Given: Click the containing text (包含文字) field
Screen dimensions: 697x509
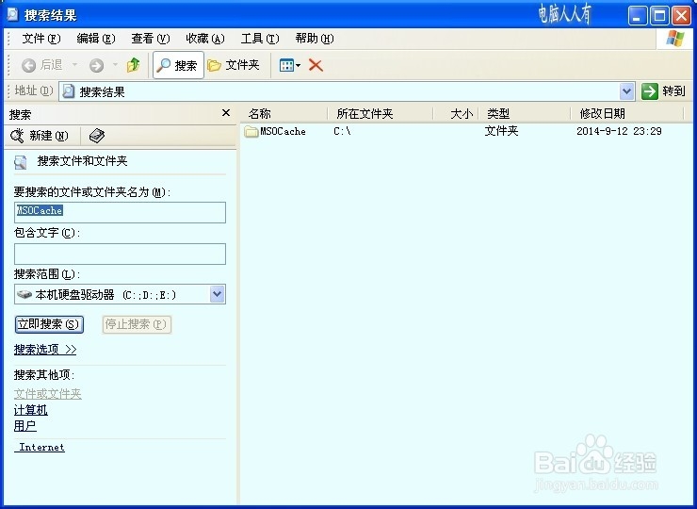Looking at the screenshot, I should pos(120,254).
